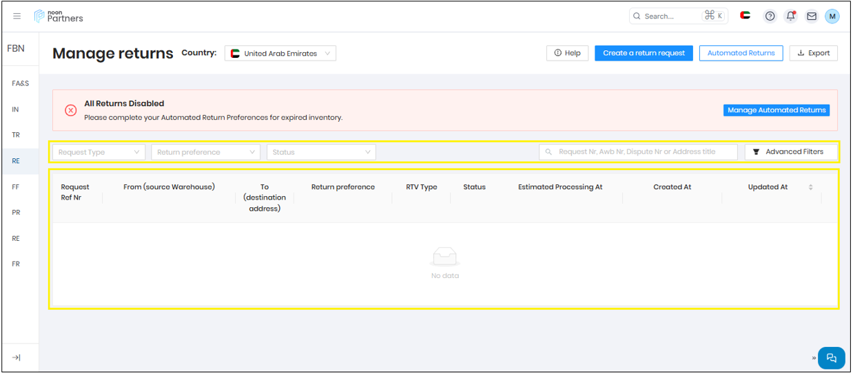853x373 pixels.
Task: Select TR in the sidebar
Action: point(16,135)
